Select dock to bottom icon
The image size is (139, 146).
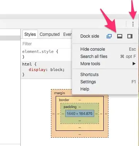(120, 36)
